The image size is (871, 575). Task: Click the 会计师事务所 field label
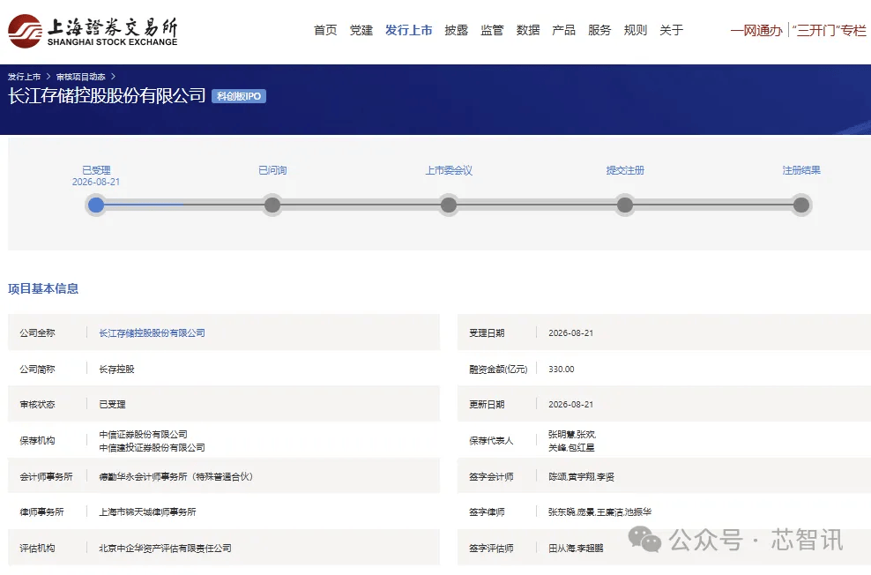tap(46, 476)
